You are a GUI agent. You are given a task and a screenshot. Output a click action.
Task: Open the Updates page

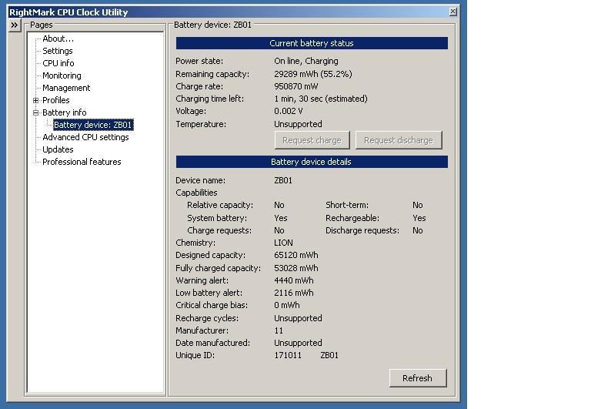58,149
